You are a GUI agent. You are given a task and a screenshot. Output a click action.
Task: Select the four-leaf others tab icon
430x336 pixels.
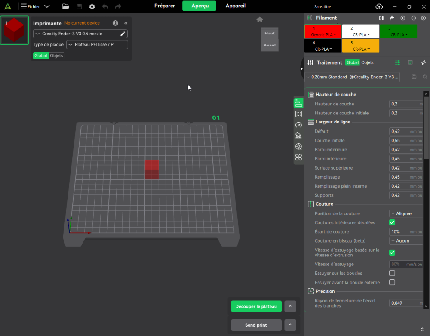pyautogui.click(x=298, y=157)
